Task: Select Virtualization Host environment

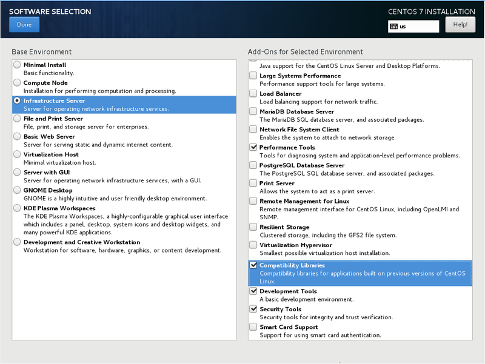Action: pos(17,155)
